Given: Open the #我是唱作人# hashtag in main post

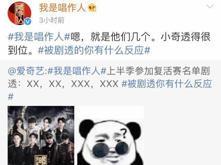Looking at the screenshot, I should coord(39,37).
